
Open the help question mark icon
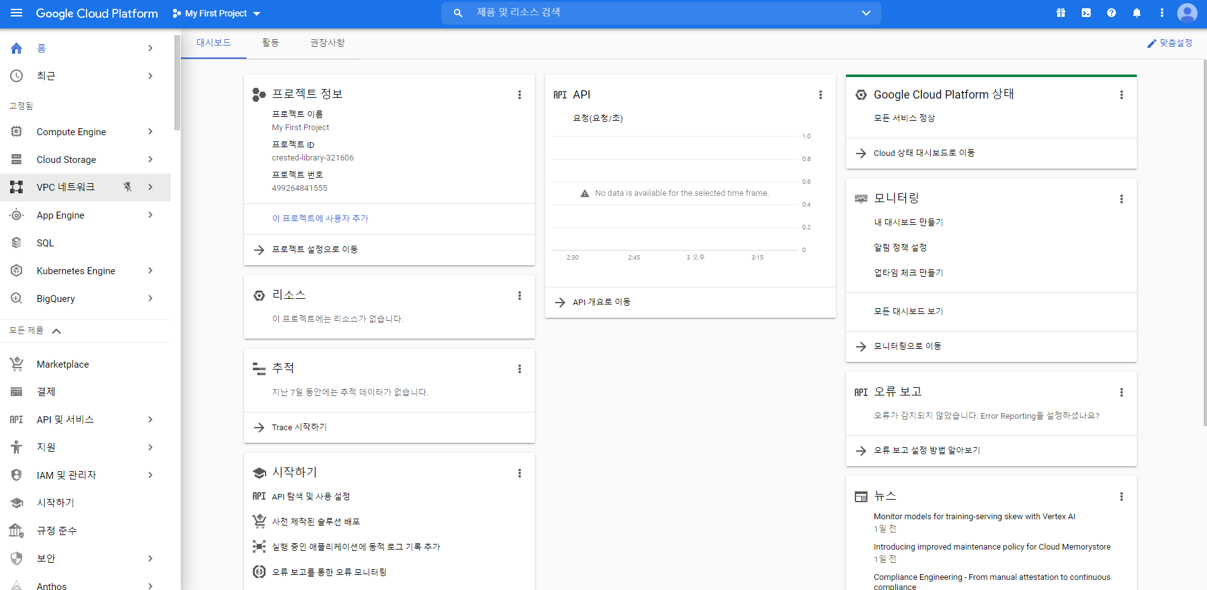pos(1112,13)
